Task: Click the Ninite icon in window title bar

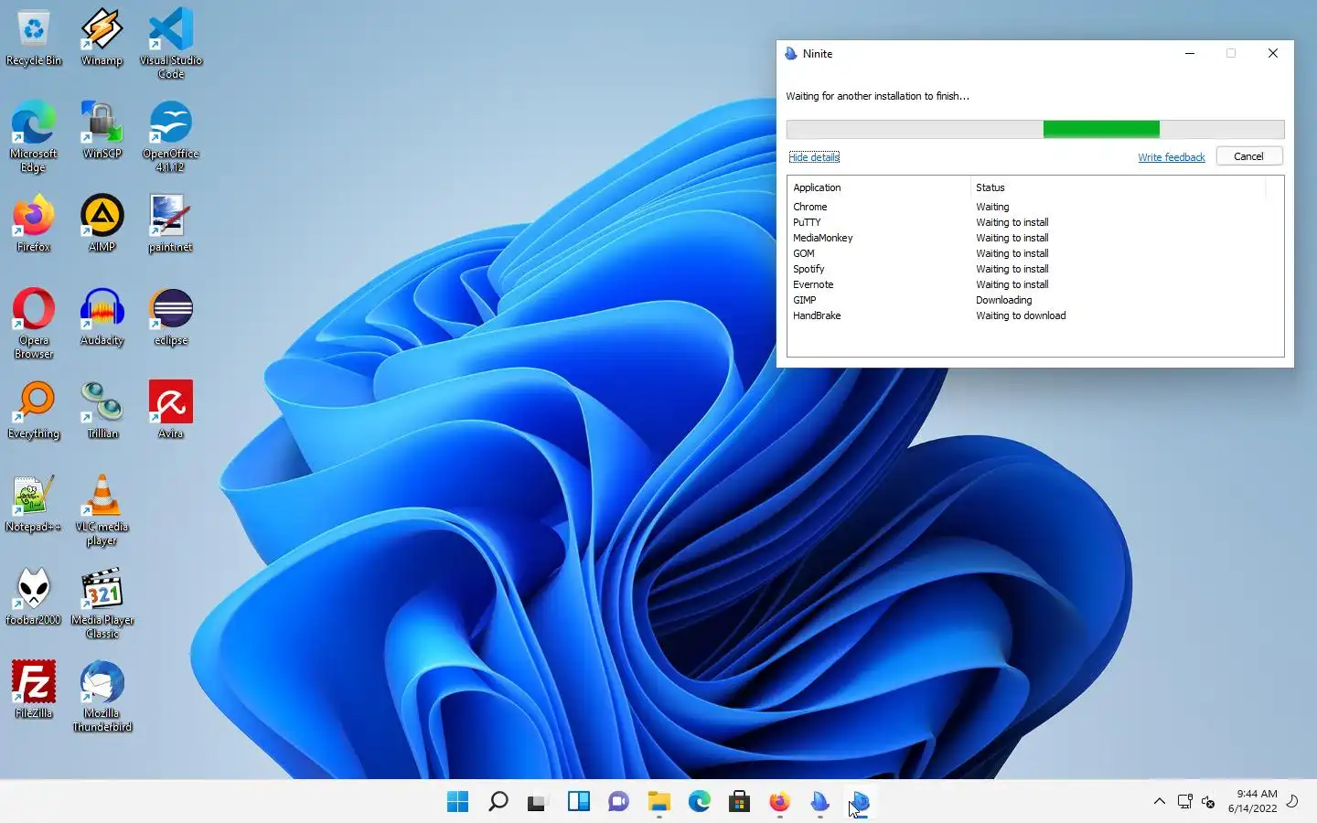Action: (791, 54)
